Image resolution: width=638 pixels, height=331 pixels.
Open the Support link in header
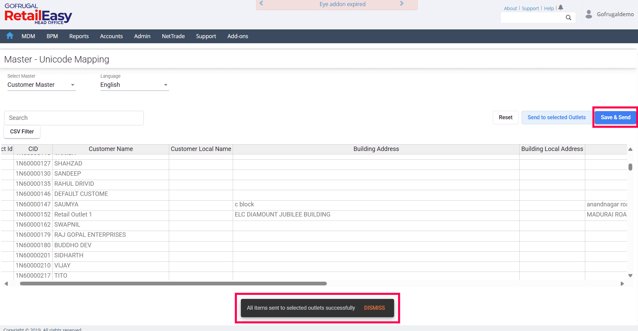530,8
